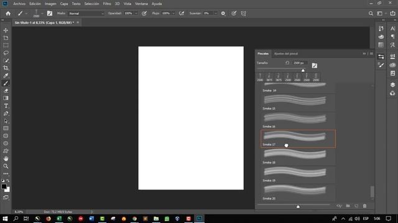Viewport: 398px width, 223px height.
Task: Open the Edición menu
Action: pyautogui.click(x=35, y=4)
